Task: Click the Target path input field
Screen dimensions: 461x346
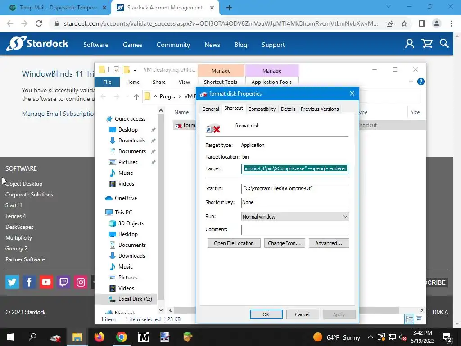Action: click(295, 169)
